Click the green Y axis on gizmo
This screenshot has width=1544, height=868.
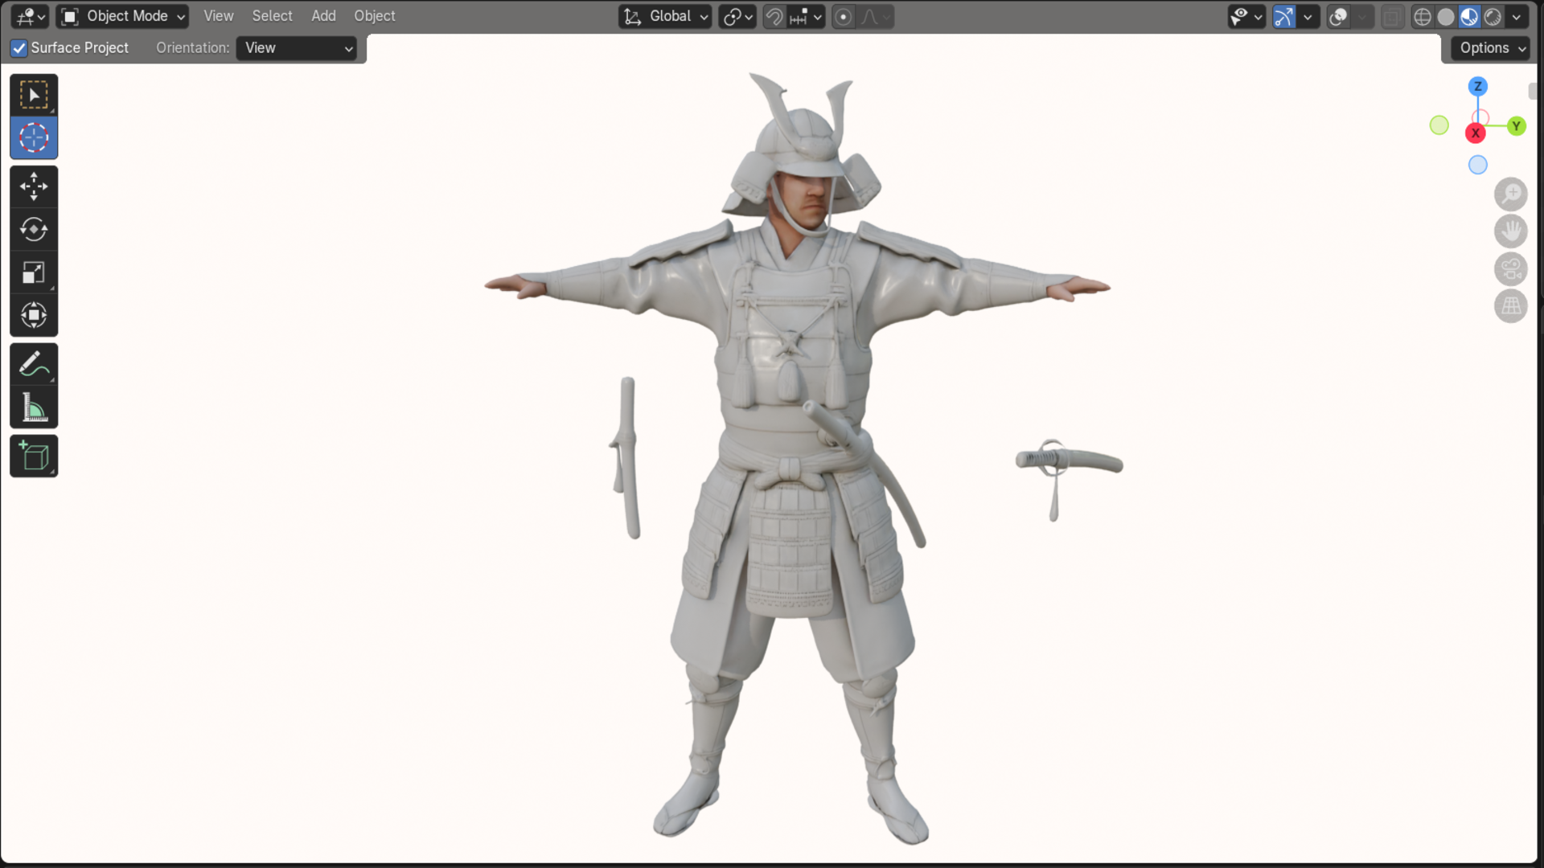click(x=1516, y=126)
